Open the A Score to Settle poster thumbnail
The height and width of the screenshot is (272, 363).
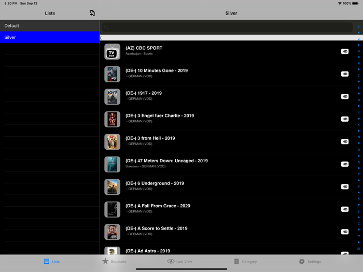[113, 232]
